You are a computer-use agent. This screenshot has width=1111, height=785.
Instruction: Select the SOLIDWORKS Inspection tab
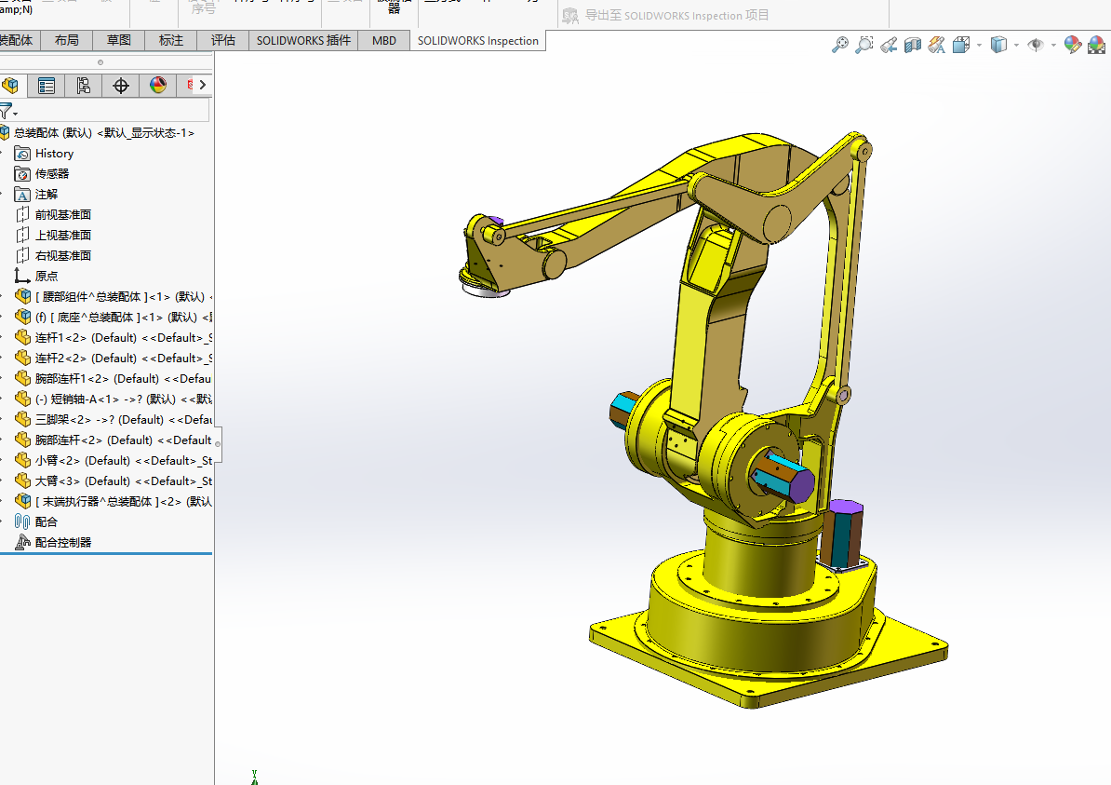[477, 40]
